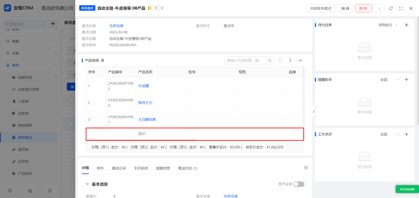
Task: Click horizontal scrollbar under product table
Action: click(x=141, y=140)
